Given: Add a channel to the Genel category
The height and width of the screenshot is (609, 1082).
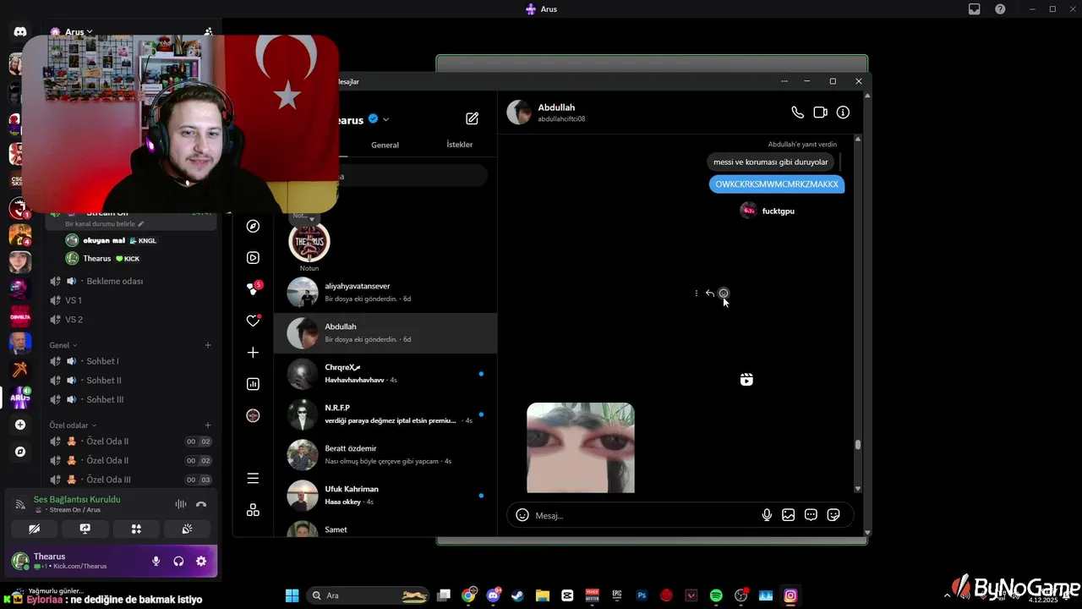Looking at the screenshot, I should tap(208, 345).
